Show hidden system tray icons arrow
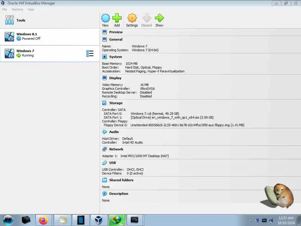This screenshot has width=301, height=226. coord(250,220)
